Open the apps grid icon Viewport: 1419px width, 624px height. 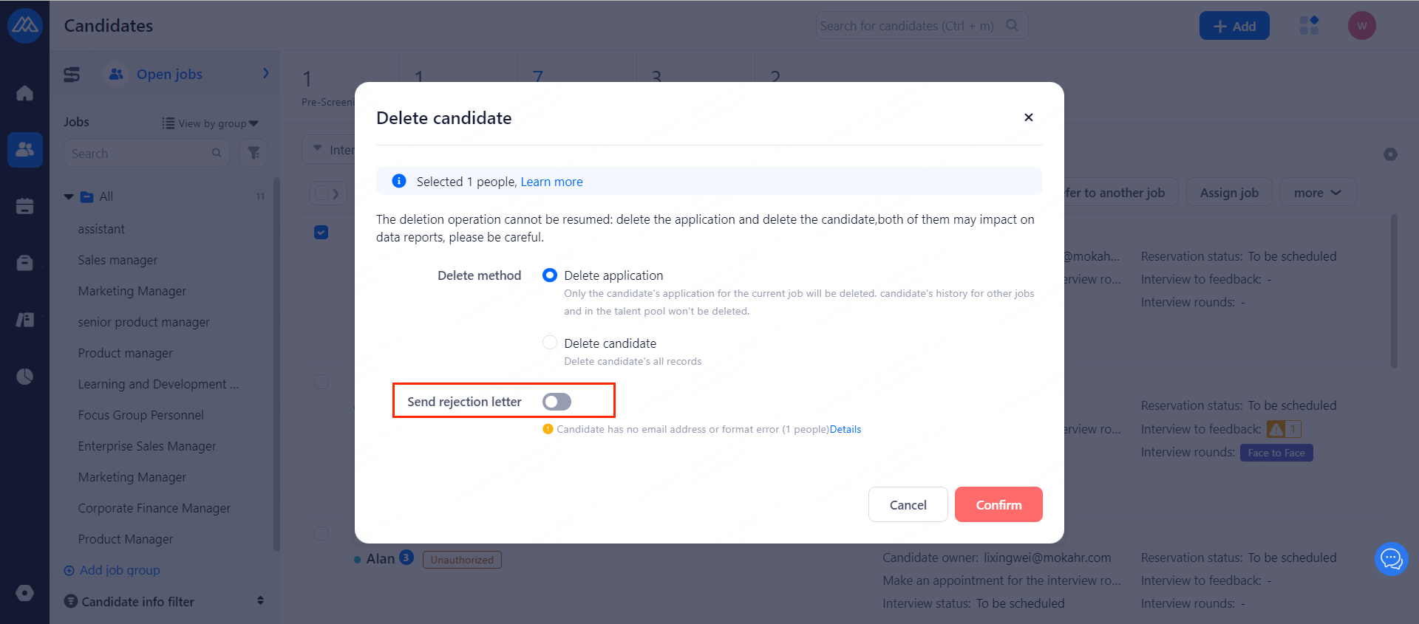coord(1309,26)
